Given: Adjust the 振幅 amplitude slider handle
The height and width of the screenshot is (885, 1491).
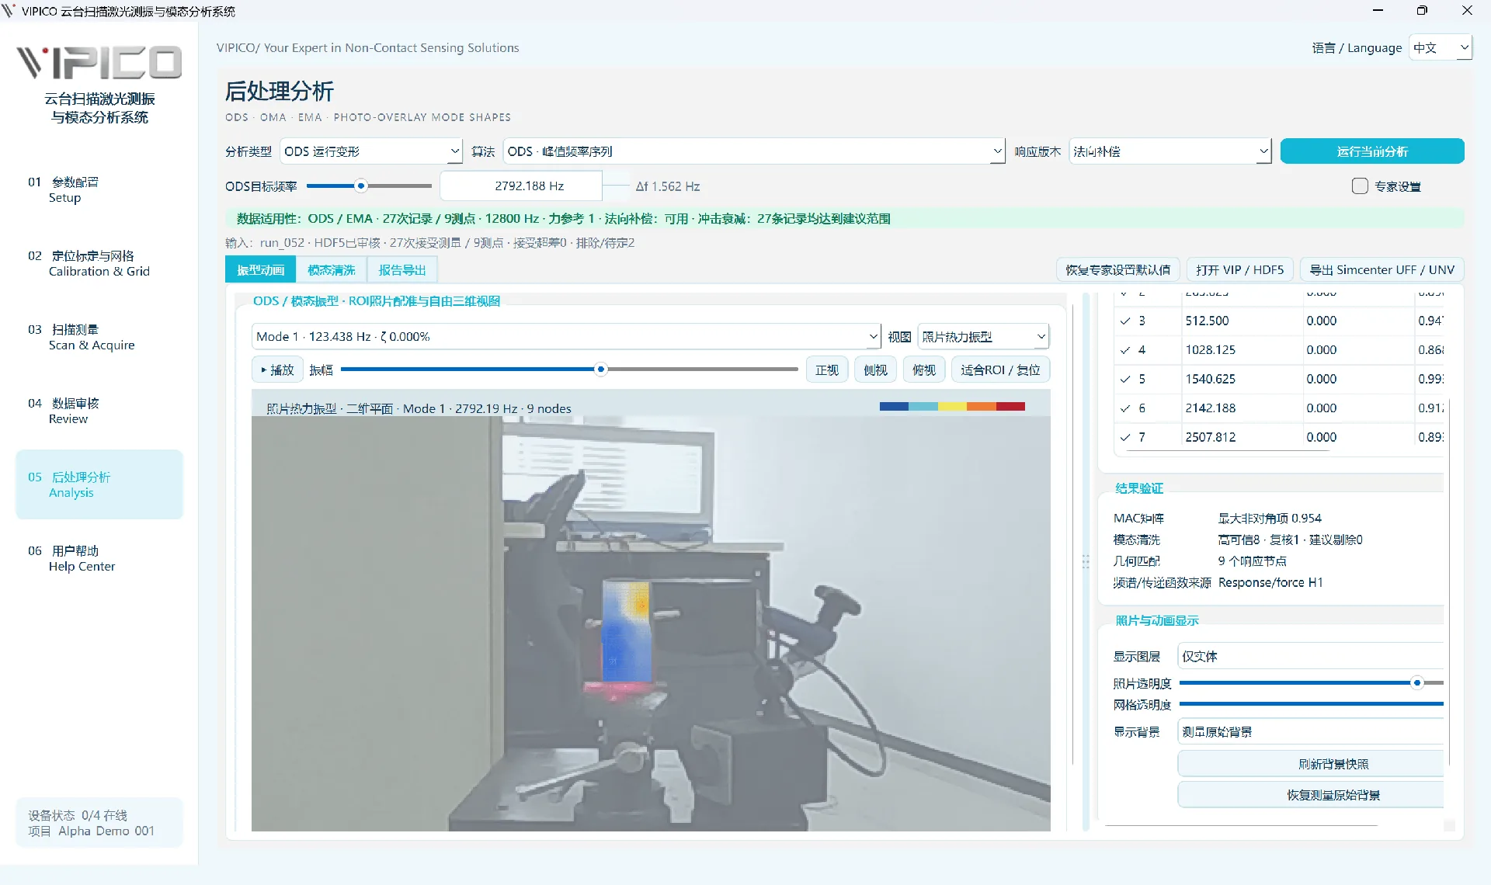Looking at the screenshot, I should click(600, 370).
